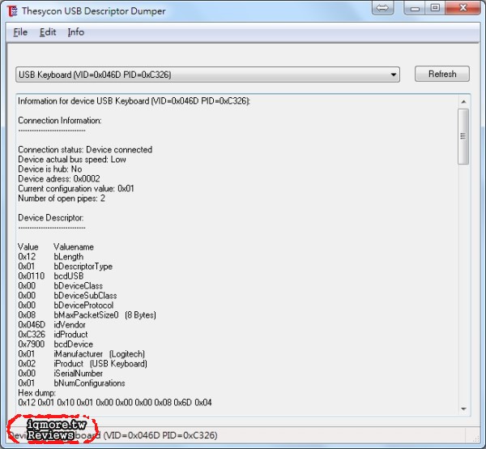Click the 'bDescriptorType' row

[65, 267]
